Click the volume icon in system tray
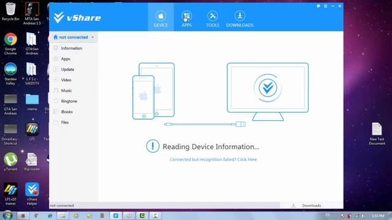This screenshot has height=220, width=392. 363,216
